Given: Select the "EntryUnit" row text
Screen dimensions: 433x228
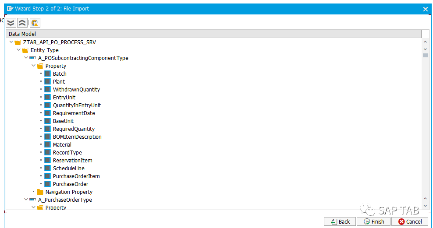Looking at the screenshot, I should (x=64, y=97).
